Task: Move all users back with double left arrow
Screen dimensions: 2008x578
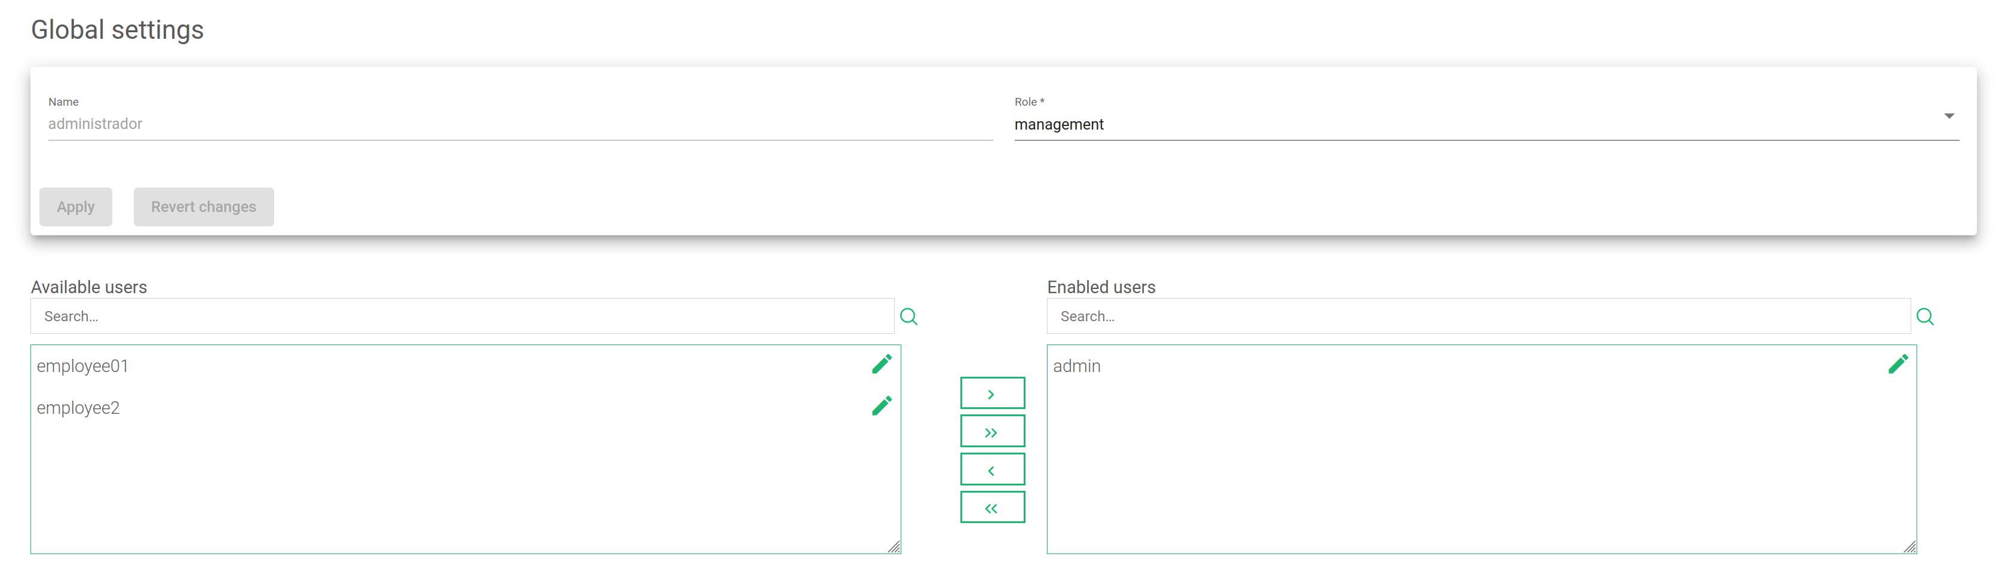Action: point(992,508)
